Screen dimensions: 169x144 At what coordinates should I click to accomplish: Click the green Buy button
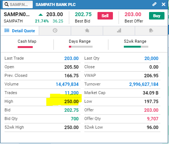(157, 16)
